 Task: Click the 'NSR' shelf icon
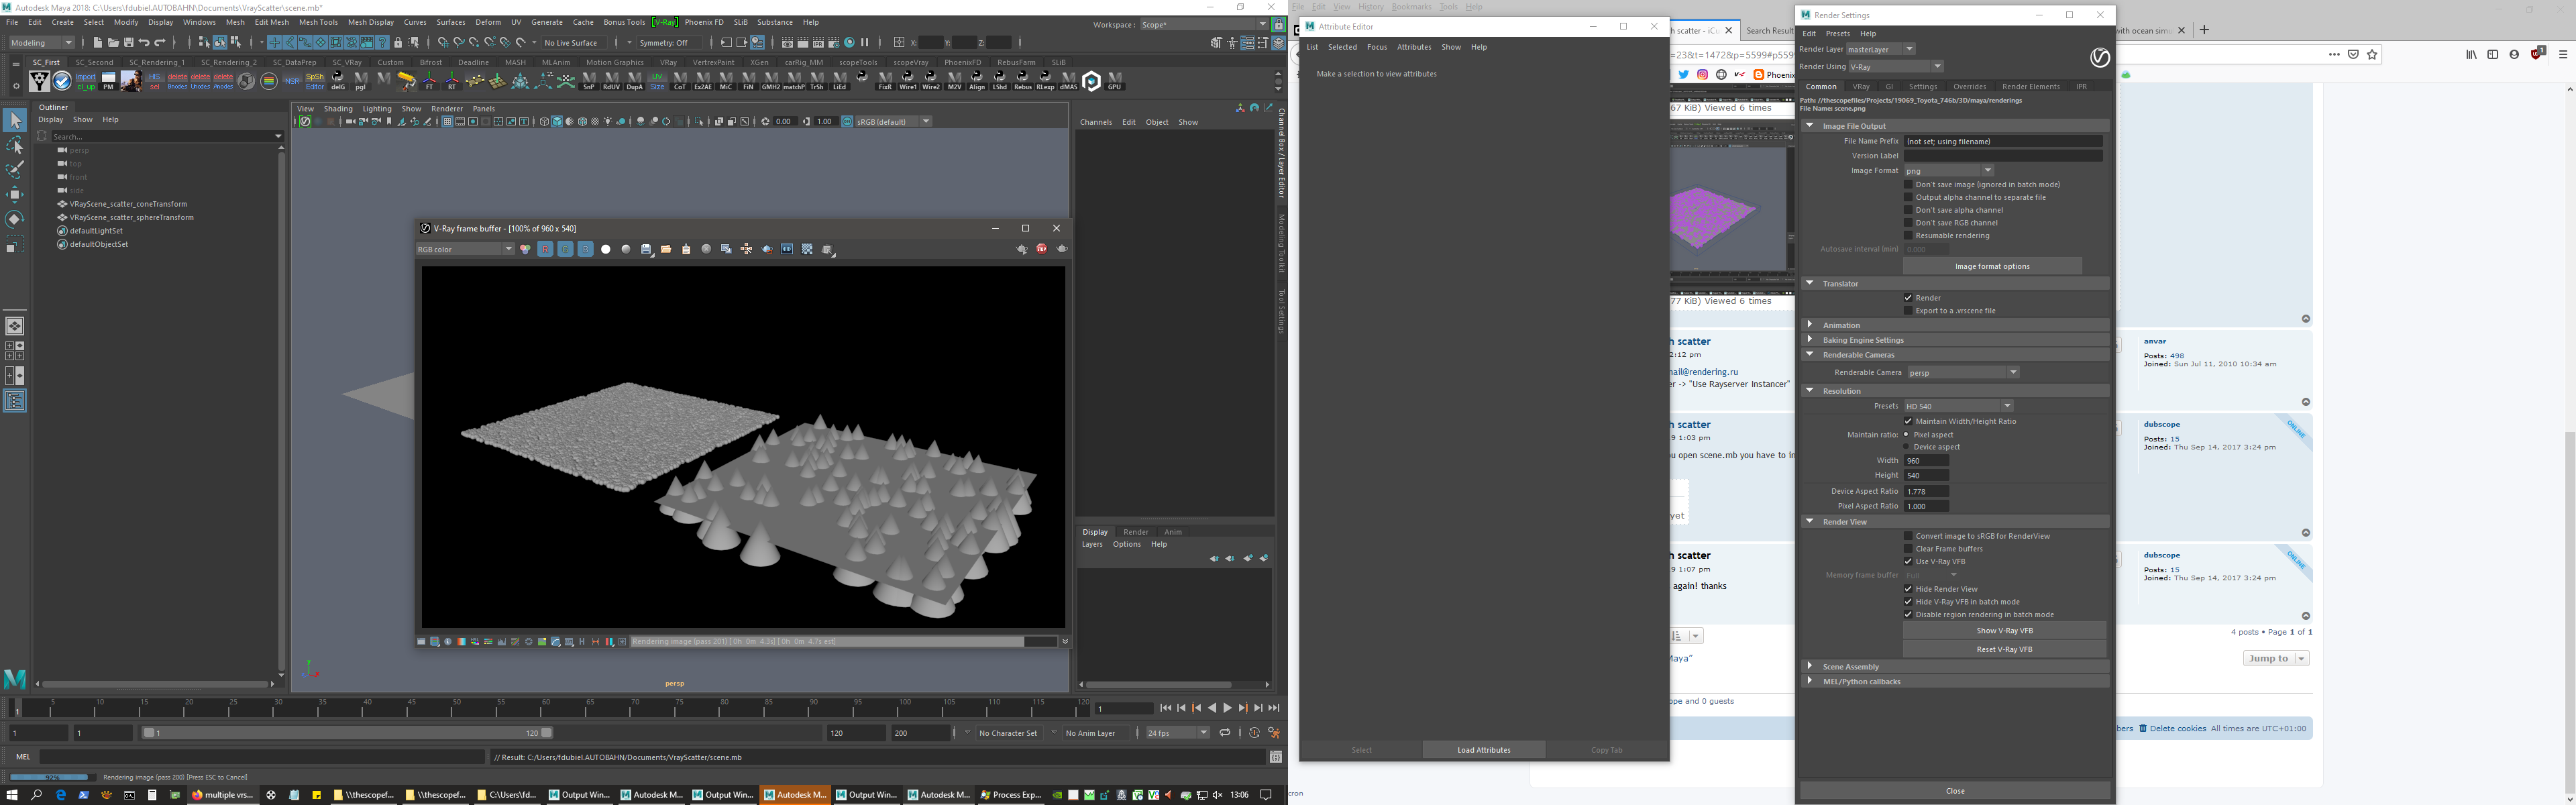click(292, 82)
